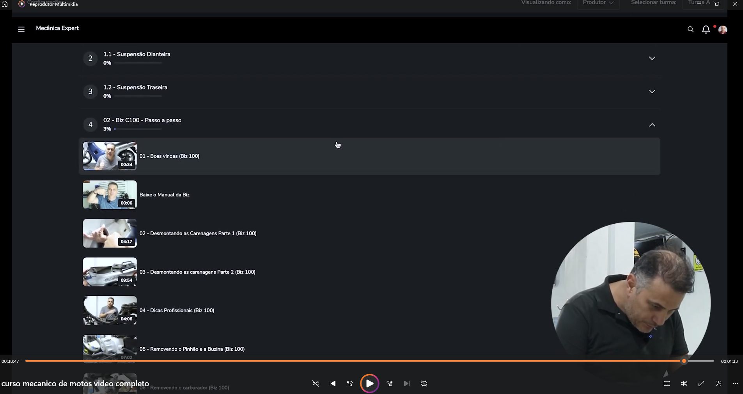743x394 pixels.
Task: Open lesson 04 - Dicas Profissionais (Biz 100)
Action: (x=177, y=311)
